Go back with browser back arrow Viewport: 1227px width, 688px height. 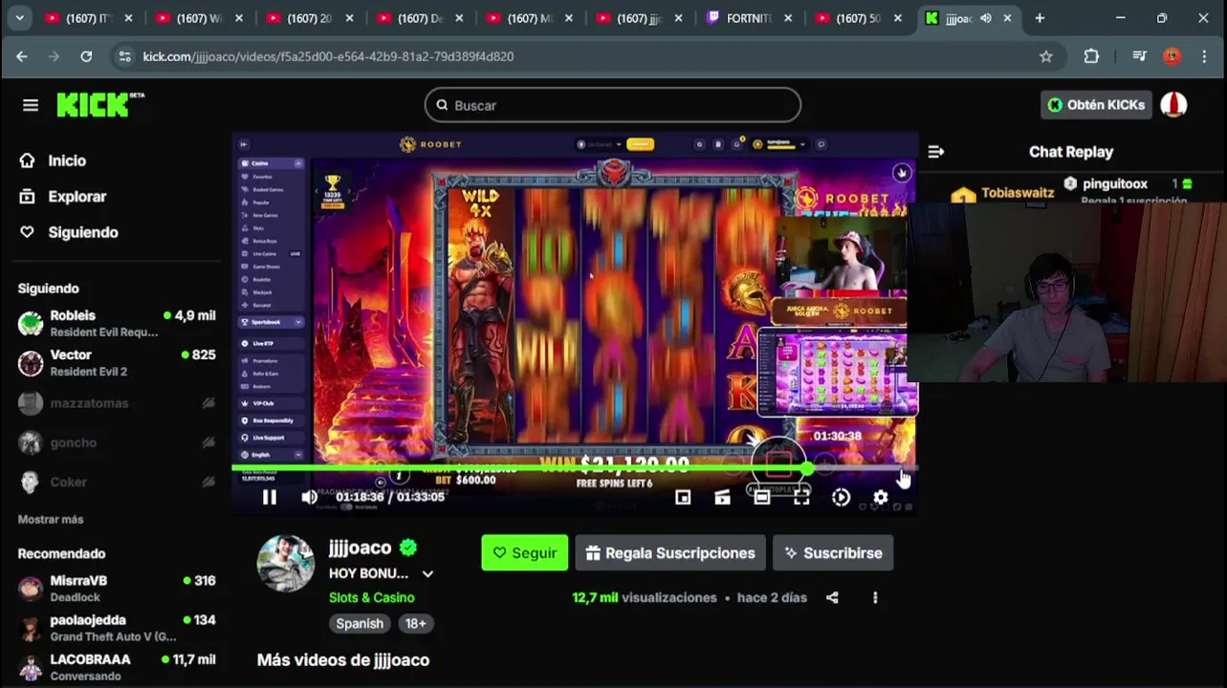tap(22, 56)
